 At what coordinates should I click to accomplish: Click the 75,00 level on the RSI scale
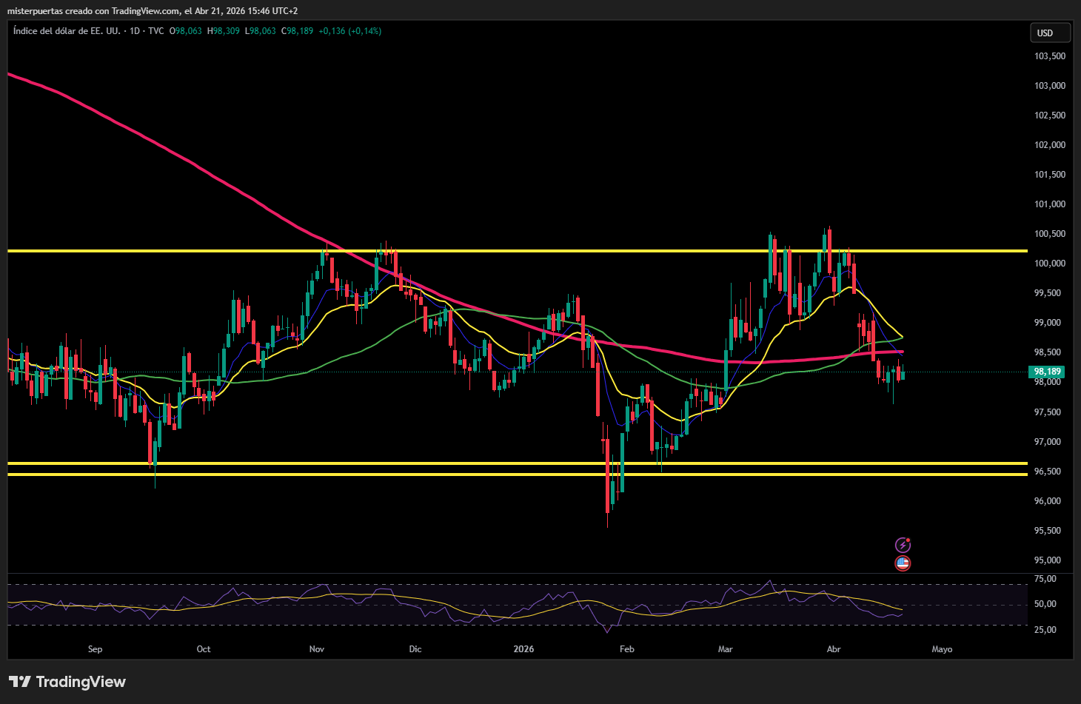coord(1045,579)
